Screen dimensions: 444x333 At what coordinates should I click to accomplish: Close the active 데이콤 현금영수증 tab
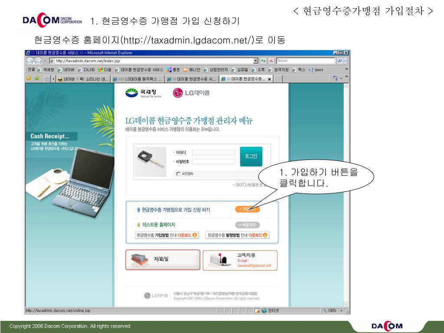coord(269,79)
